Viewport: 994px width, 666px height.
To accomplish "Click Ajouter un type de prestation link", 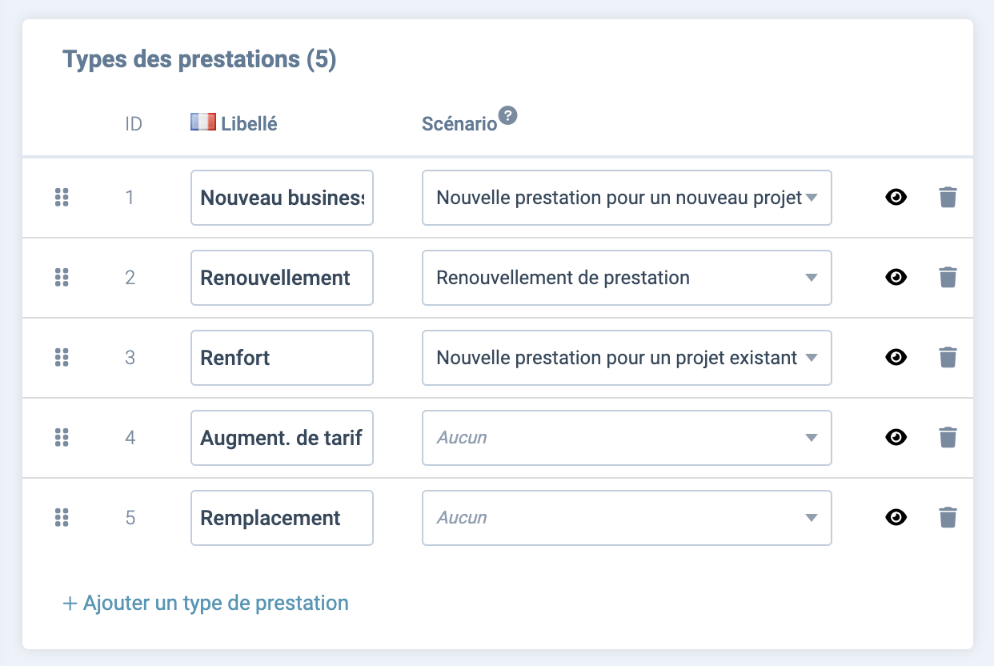I will pos(206,603).
